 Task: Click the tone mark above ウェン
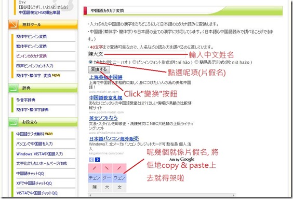point(119,168)
